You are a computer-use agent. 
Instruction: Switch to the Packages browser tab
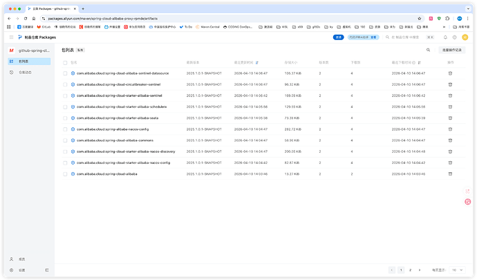[51, 9]
